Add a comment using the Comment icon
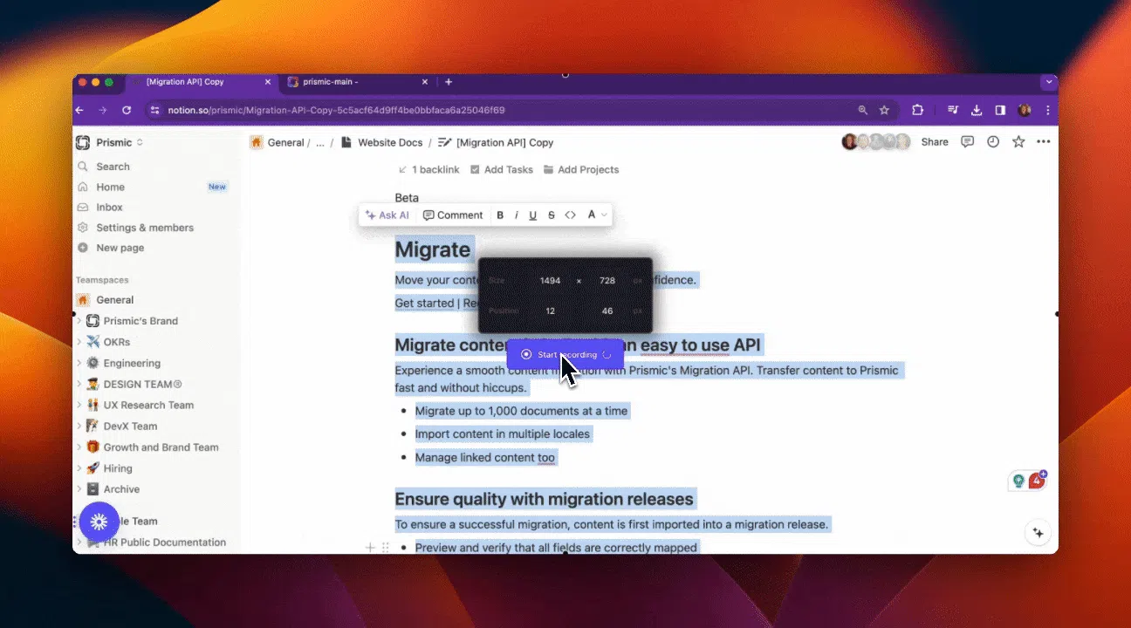 tap(453, 215)
